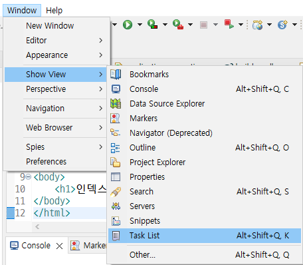
Task: Select Properties view entry
Action: [205, 177]
